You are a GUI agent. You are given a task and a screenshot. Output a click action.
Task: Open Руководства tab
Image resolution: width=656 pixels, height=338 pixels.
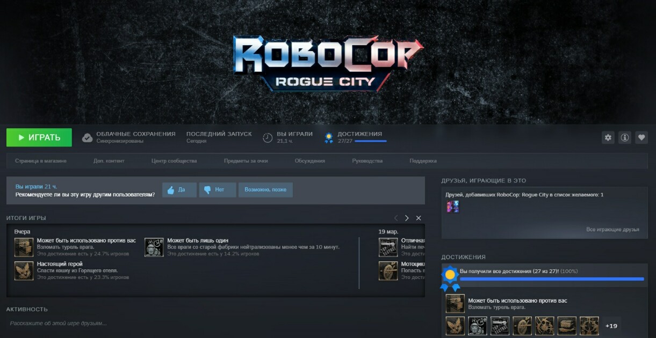pyautogui.click(x=367, y=161)
